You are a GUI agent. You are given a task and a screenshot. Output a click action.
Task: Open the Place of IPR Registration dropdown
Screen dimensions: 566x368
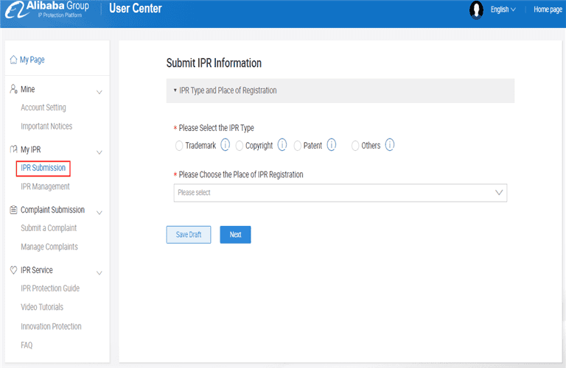340,193
